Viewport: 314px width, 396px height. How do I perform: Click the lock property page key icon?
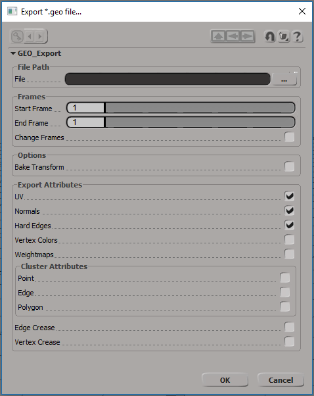point(17,37)
